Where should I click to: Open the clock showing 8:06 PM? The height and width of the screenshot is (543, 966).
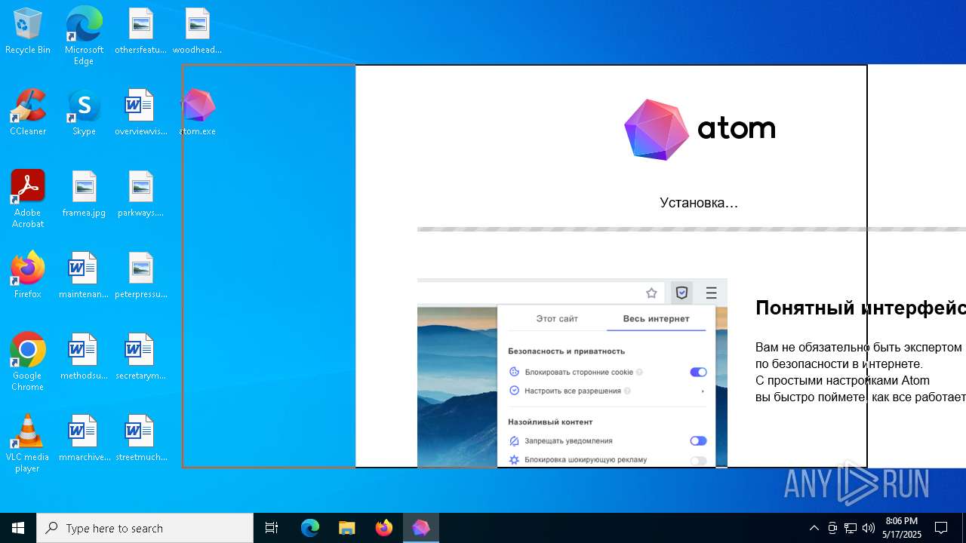902,528
